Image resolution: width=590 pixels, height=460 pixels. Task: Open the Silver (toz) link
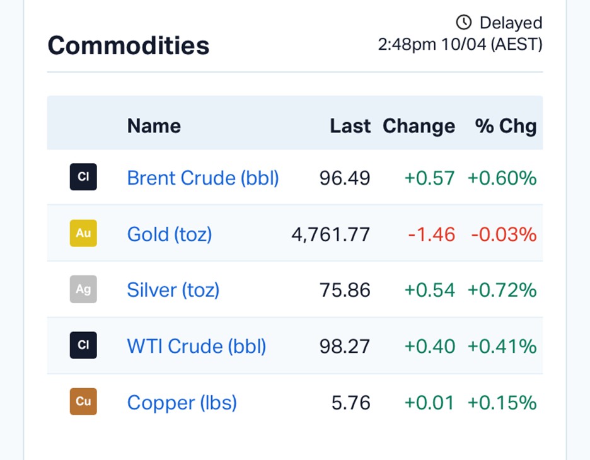[173, 290]
